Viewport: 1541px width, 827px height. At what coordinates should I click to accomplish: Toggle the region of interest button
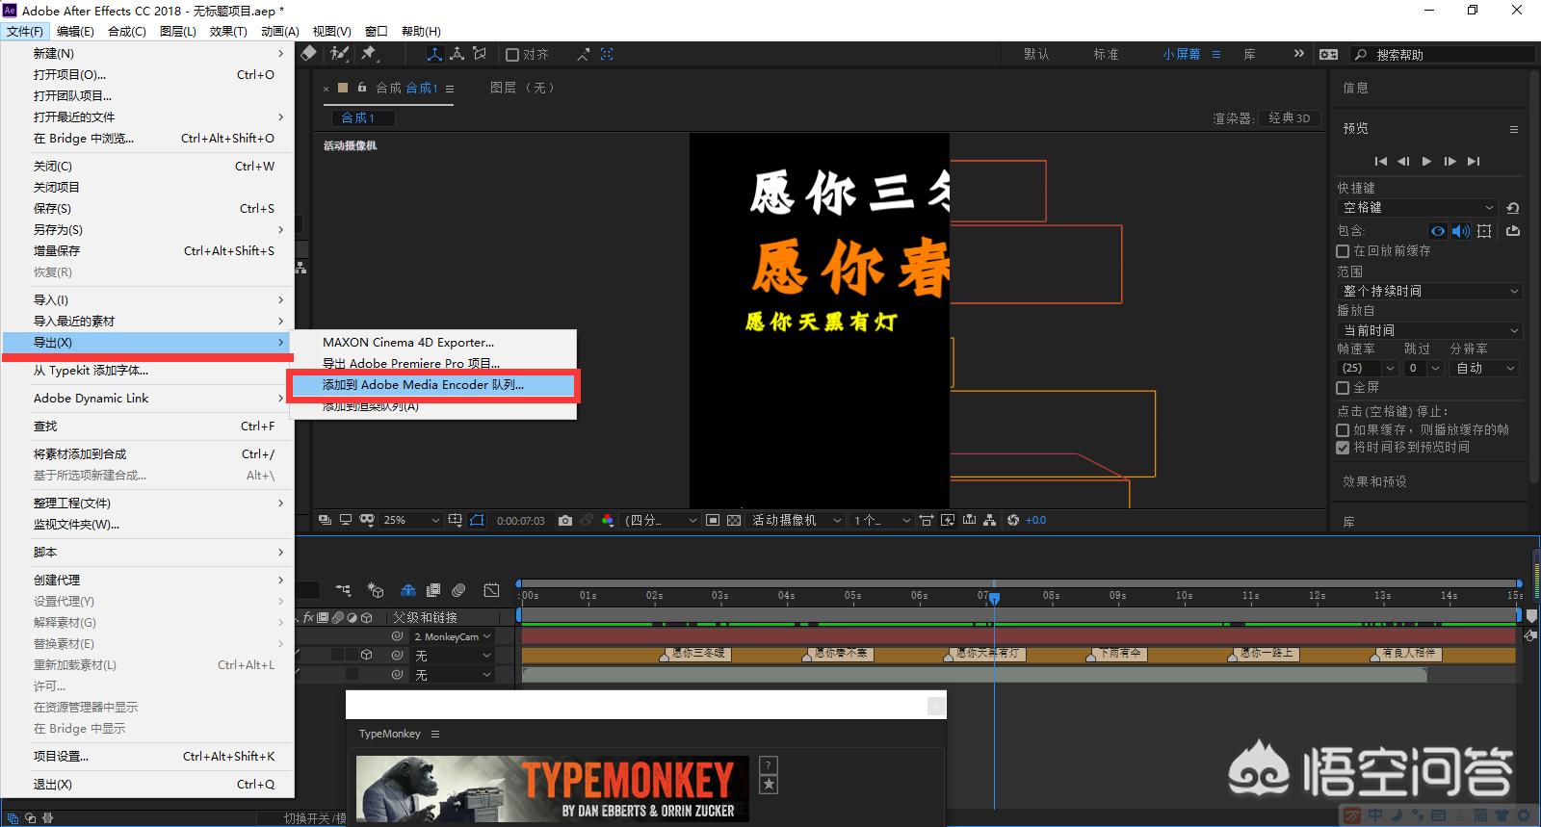coord(713,520)
